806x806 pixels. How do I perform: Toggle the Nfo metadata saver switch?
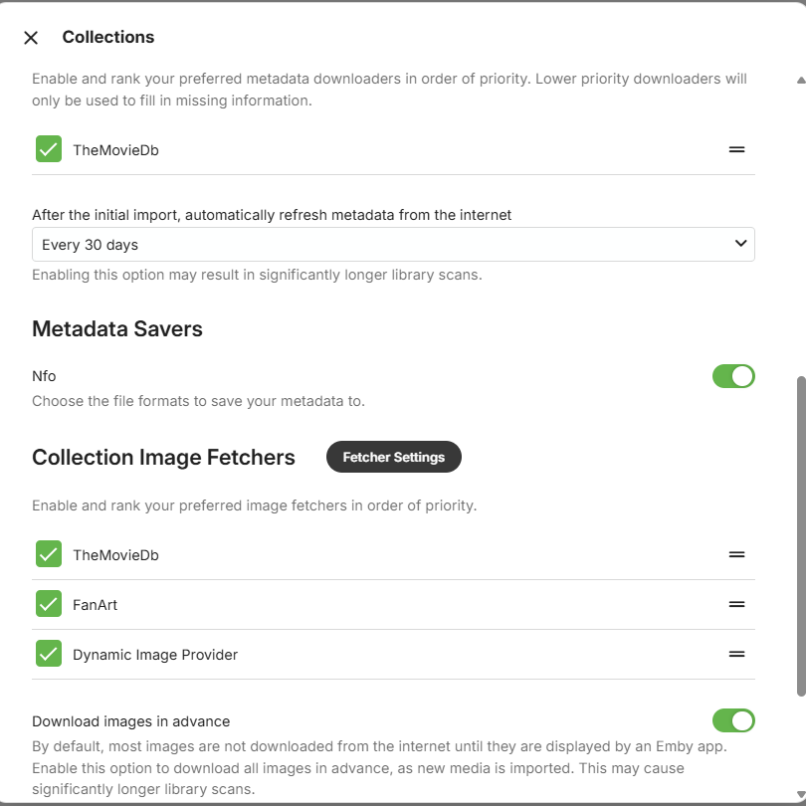[733, 376]
